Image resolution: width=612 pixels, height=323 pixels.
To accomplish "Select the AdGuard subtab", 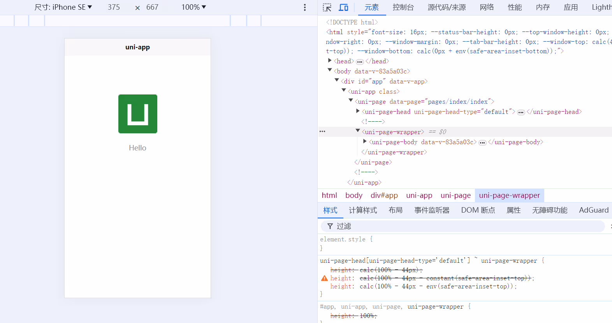I will [594, 210].
